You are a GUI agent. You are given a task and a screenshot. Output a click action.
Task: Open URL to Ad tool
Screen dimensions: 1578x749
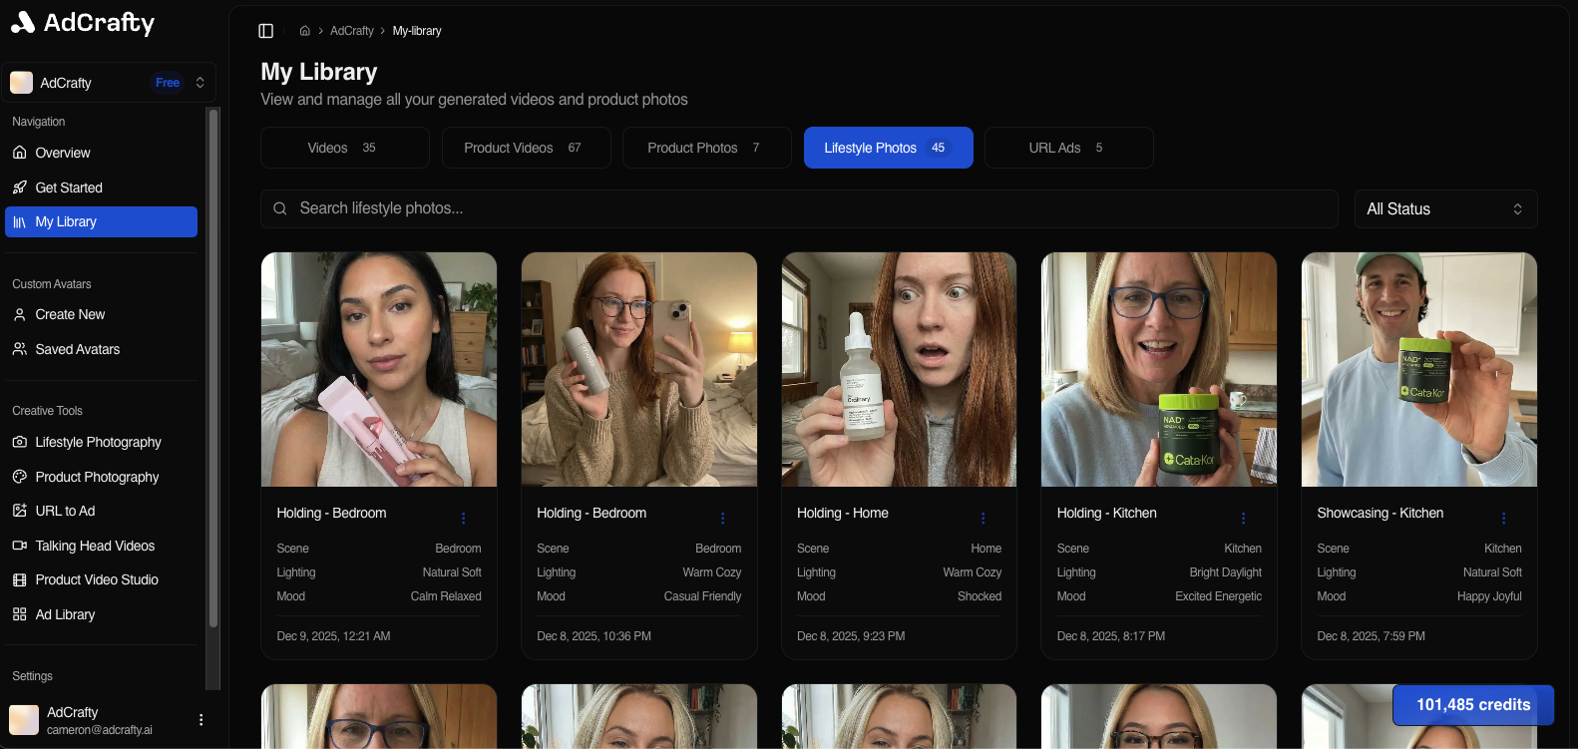click(101, 511)
